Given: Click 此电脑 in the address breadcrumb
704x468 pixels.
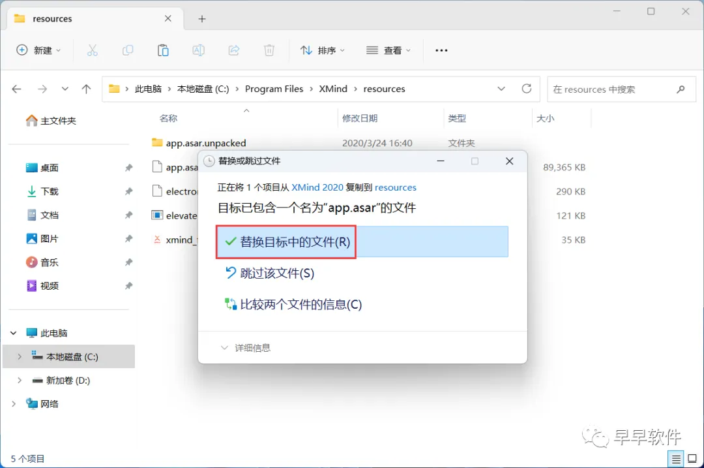Looking at the screenshot, I should click(x=148, y=89).
